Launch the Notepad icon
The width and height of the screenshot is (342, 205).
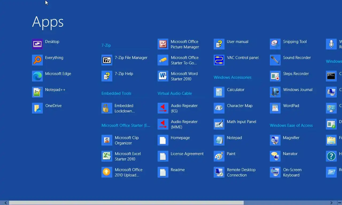[219, 140]
